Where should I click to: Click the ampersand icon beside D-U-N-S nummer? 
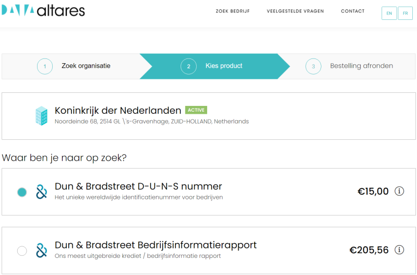(41, 192)
